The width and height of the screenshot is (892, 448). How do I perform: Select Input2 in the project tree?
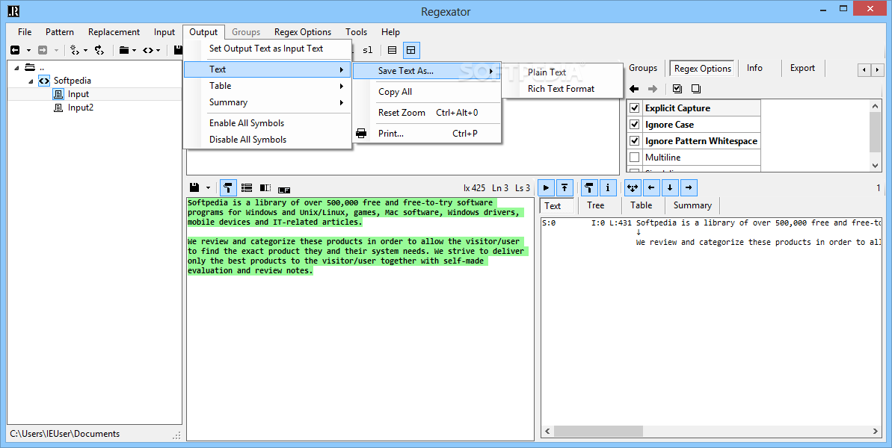tap(80, 108)
